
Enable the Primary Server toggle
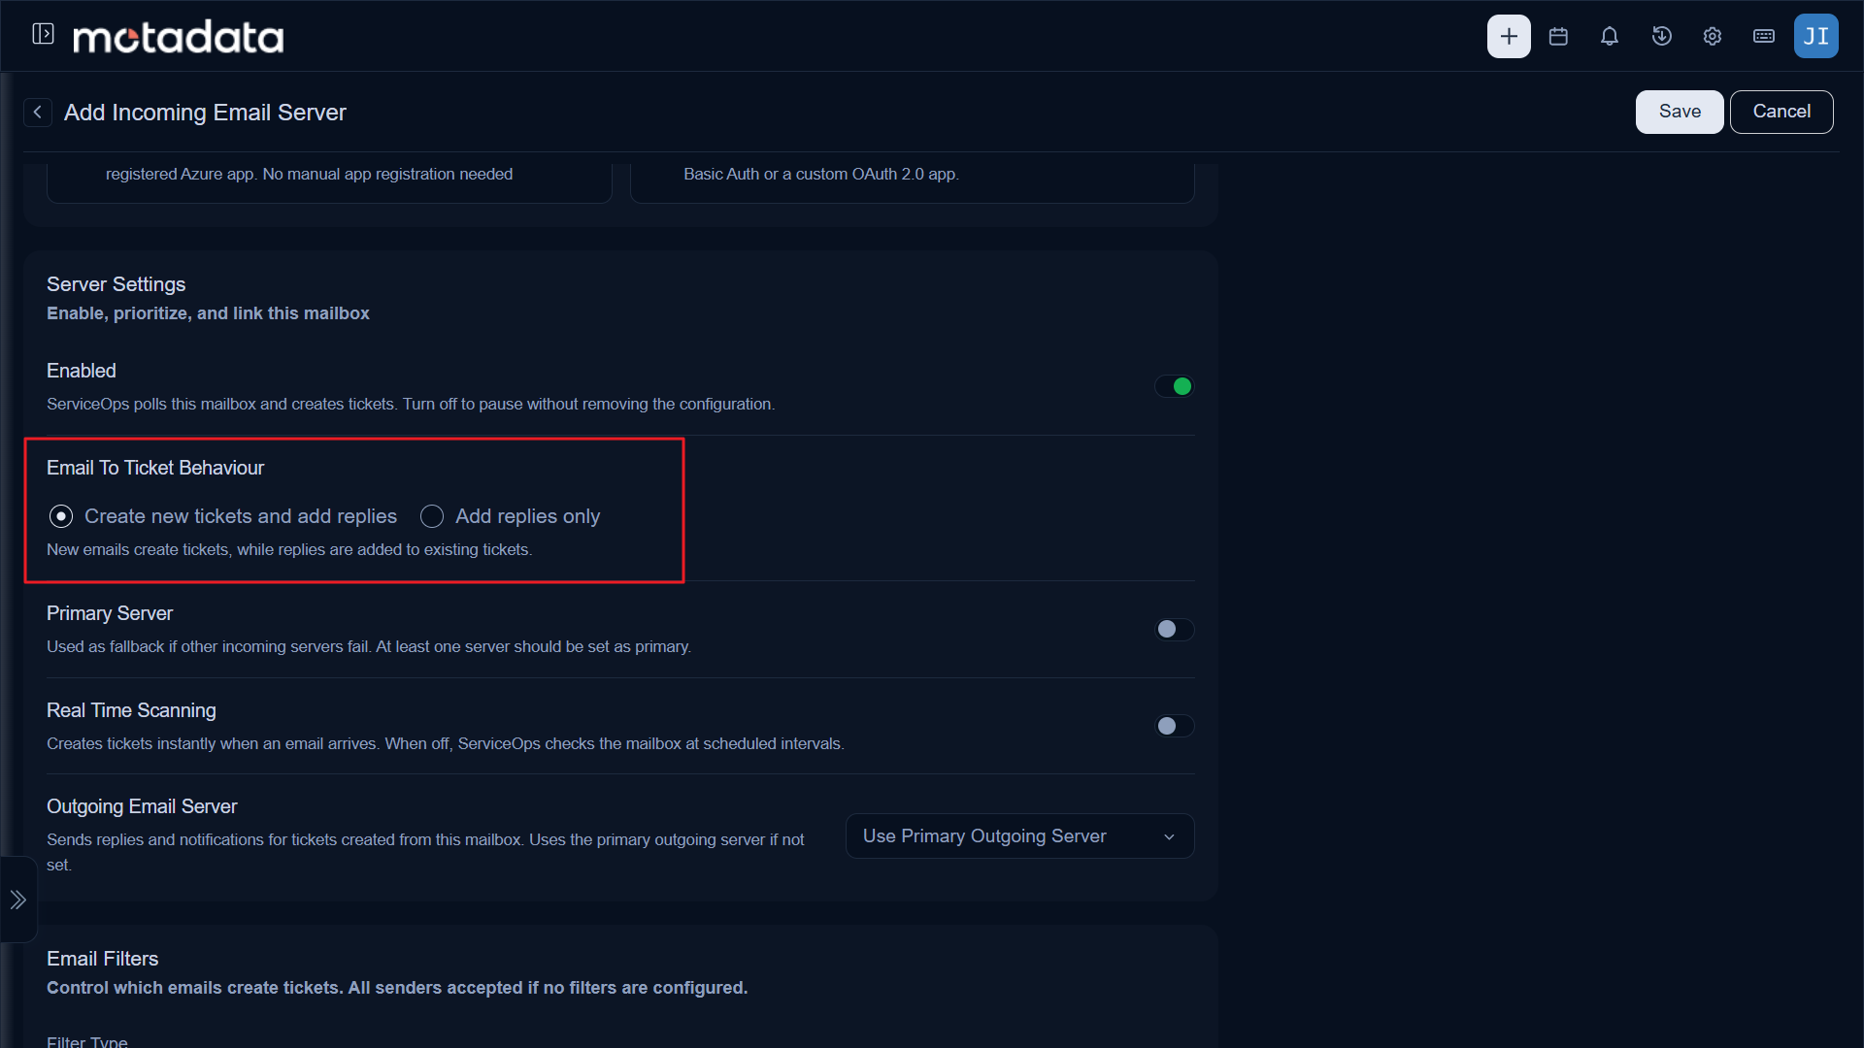click(x=1174, y=629)
